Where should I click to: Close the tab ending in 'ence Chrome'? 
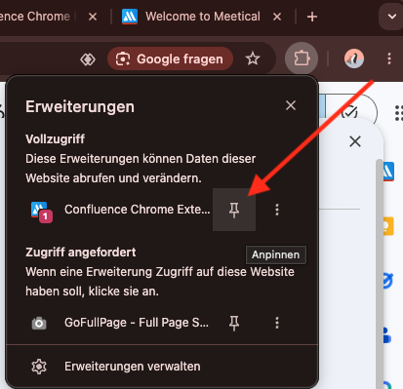coord(93,17)
